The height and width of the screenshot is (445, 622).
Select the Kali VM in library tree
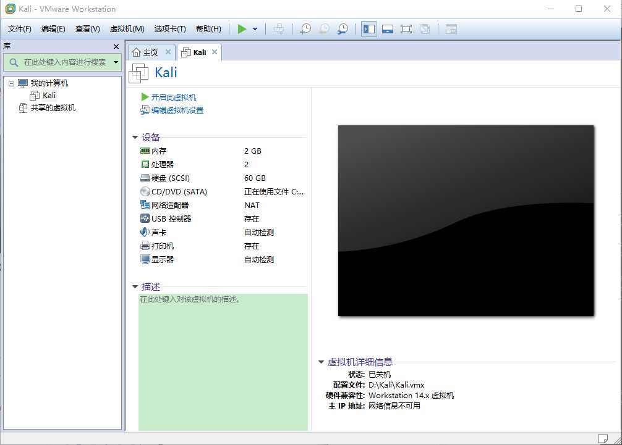pos(49,96)
